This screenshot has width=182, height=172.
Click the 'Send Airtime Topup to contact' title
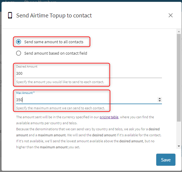click(54, 15)
